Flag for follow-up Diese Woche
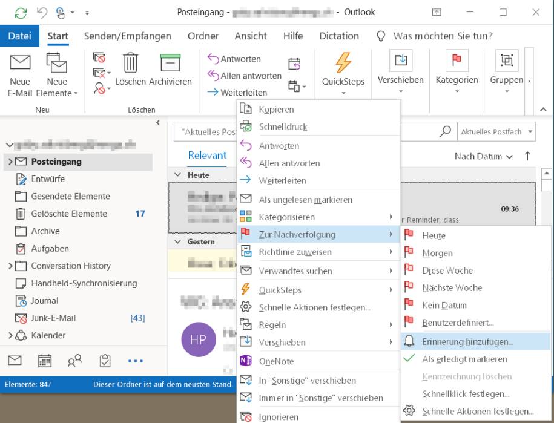This screenshot has width=554, height=423. pos(475,270)
